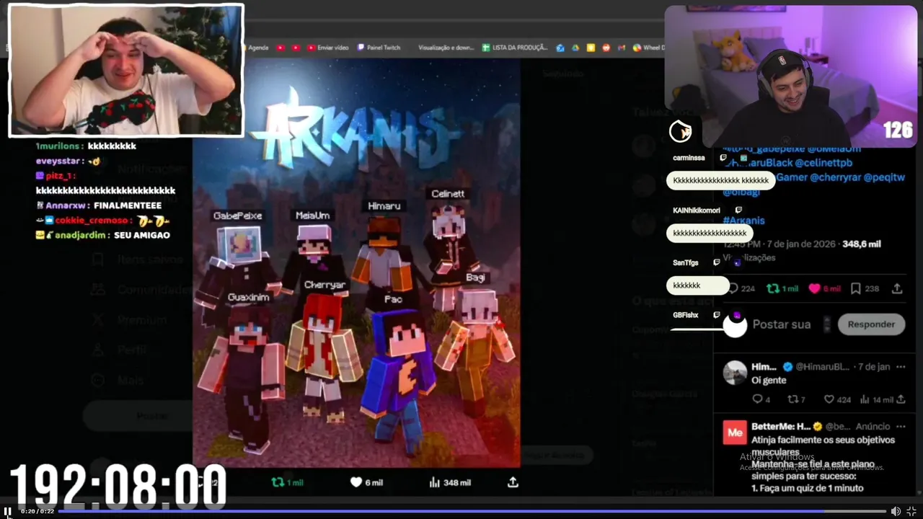Viewport: 923px width, 519px height.
Task: Exit fullscreen mode in the video player
Action: point(911,511)
